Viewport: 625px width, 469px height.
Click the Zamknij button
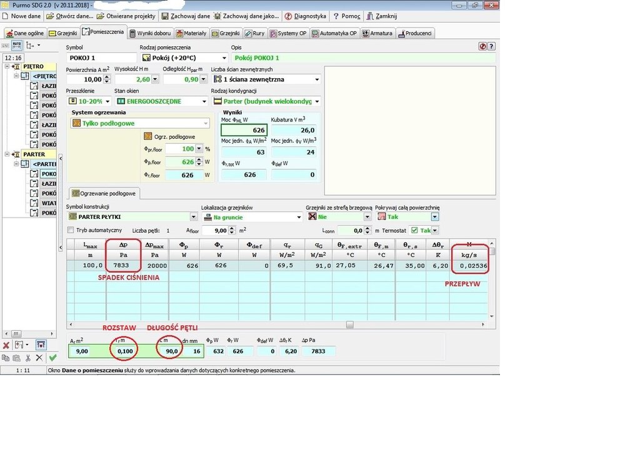pos(381,16)
